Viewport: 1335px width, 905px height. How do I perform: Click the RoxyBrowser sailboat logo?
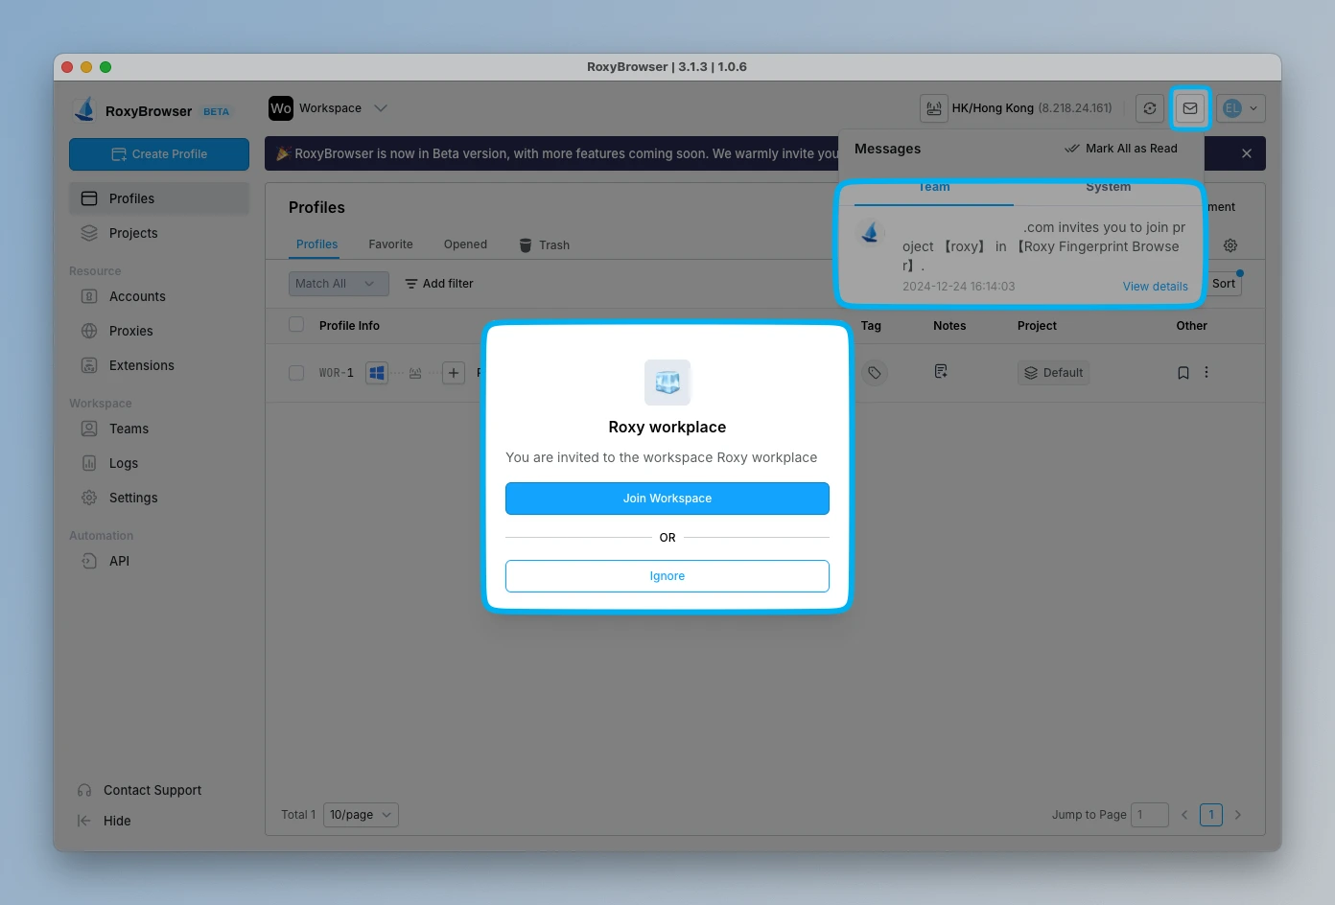84,109
